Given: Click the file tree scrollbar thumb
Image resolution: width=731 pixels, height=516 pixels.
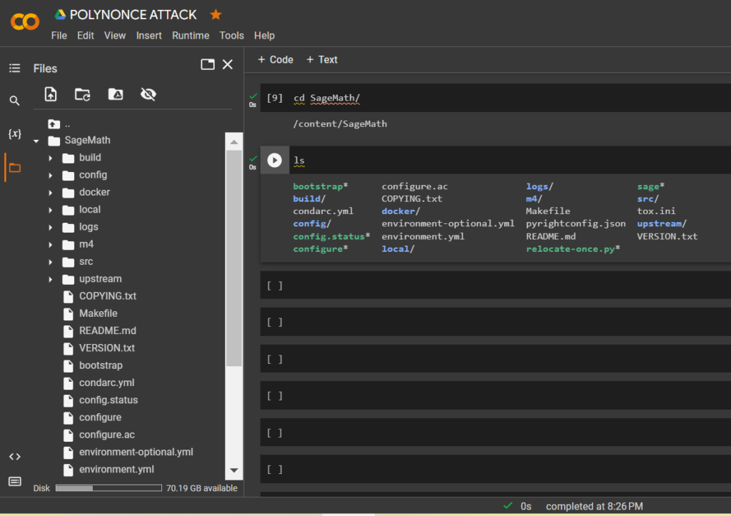Looking at the screenshot, I should 234,258.
